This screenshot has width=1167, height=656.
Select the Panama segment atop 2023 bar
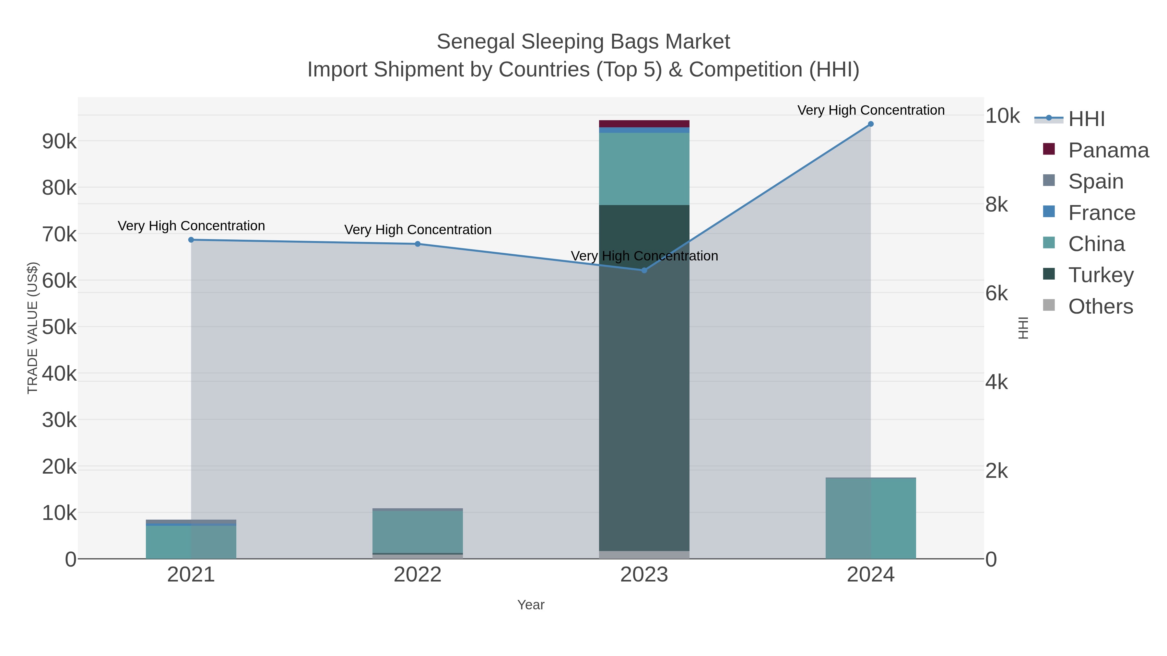point(644,124)
